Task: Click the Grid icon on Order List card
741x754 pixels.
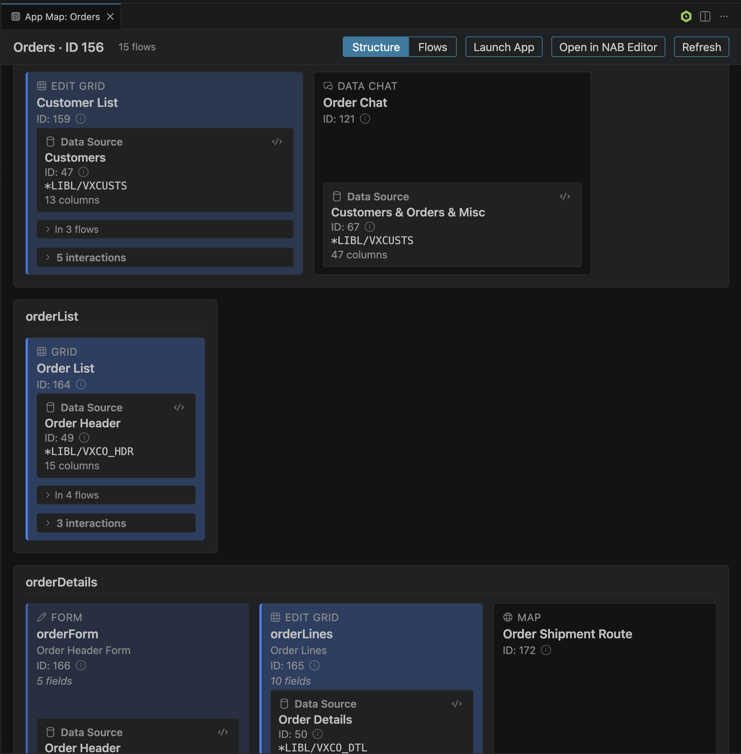Action: pos(42,352)
